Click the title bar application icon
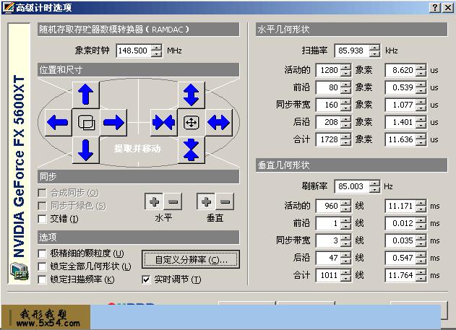Viewport: 456px width, 330px height. tap(8, 7)
